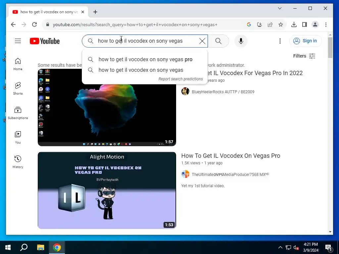339x254 pixels.
Task: Start voice search with microphone icon
Action: [241, 41]
